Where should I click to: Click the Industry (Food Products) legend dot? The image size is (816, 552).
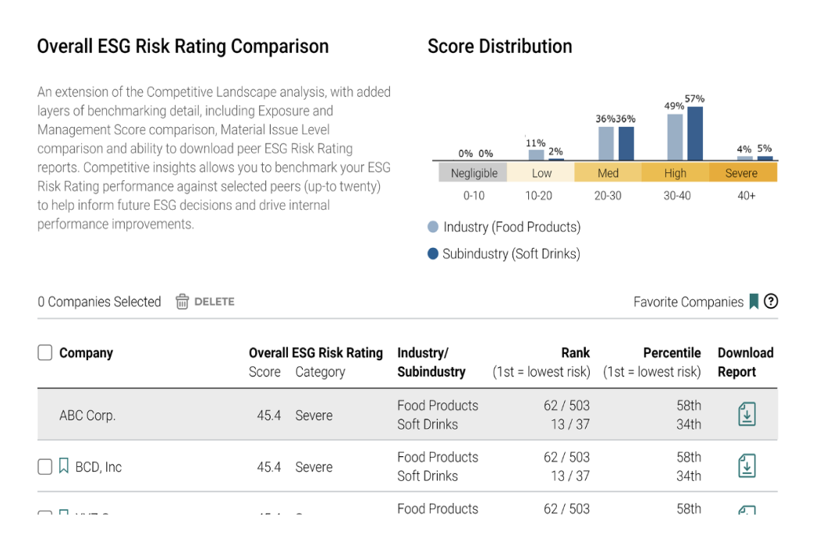click(x=433, y=227)
